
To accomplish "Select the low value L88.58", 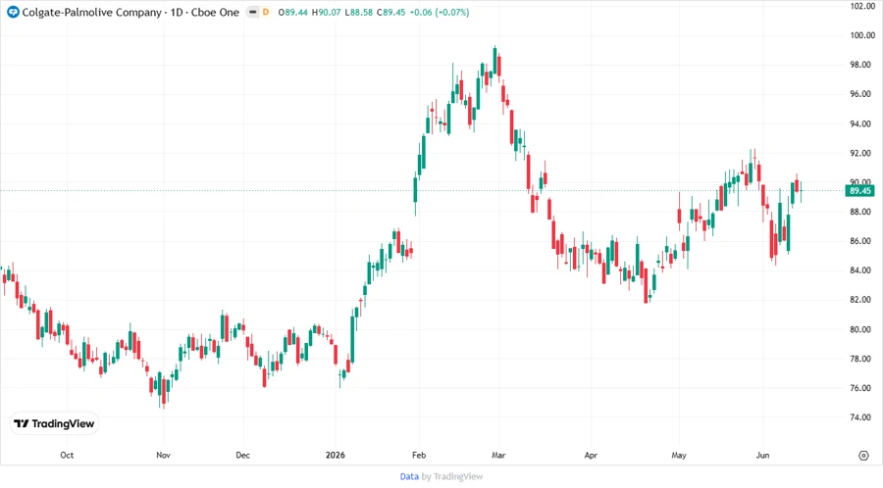I will (x=359, y=12).
